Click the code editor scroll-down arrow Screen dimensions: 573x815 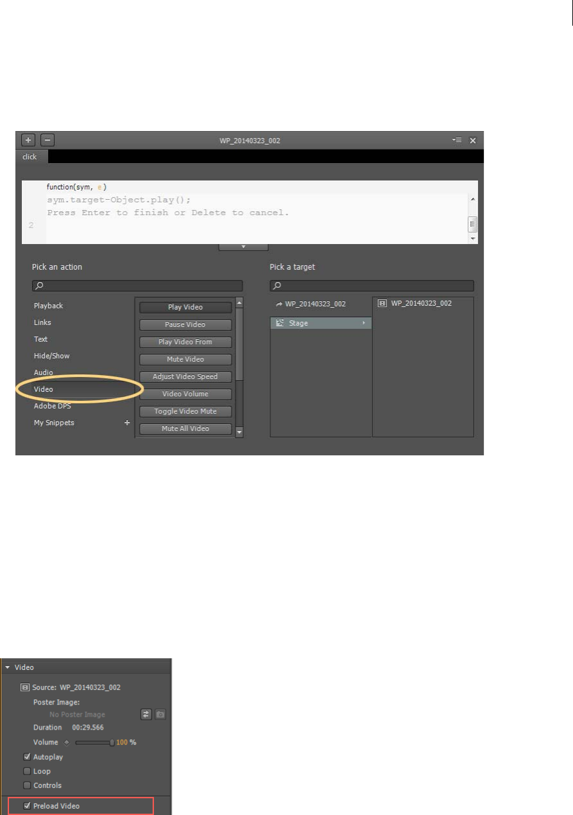(x=474, y=238)
